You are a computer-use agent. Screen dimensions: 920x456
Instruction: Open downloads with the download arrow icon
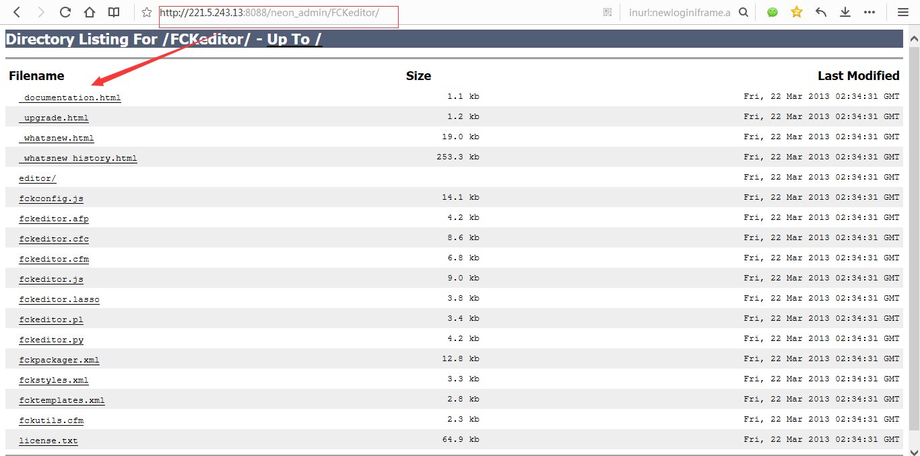[845, 12]
